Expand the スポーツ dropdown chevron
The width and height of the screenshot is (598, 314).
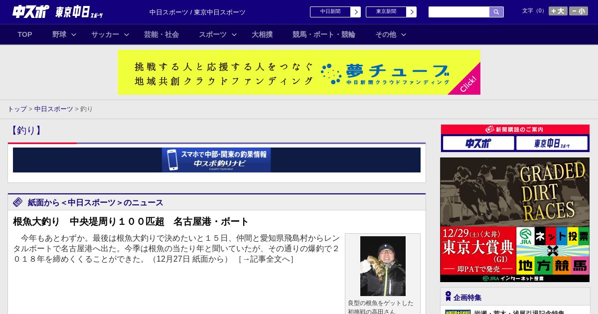(234, 34)
